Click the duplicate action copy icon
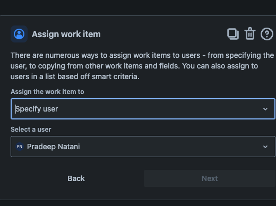Image resolution: width=276 pixels, height=206 pixels. point(233,34)
